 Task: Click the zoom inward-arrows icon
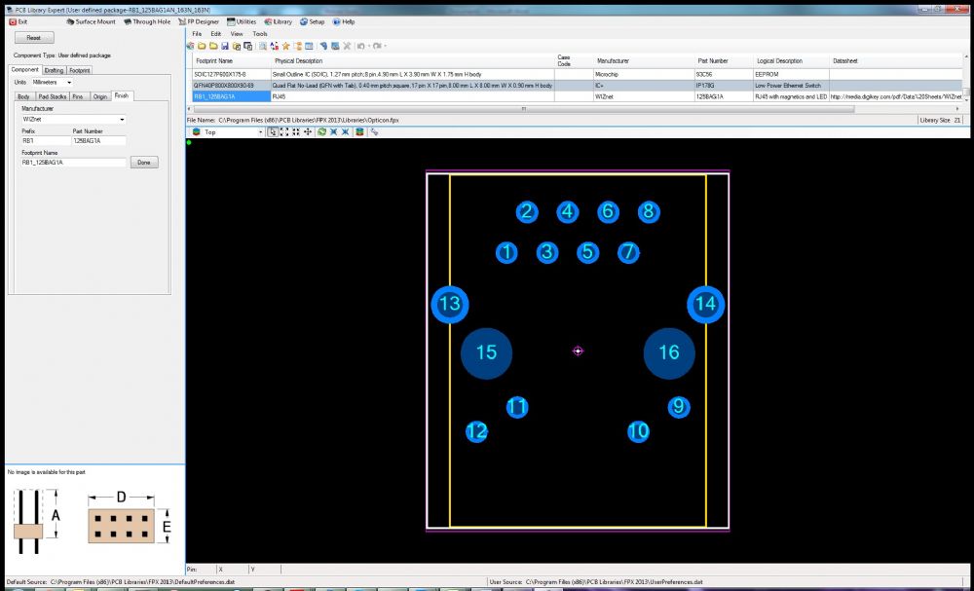[x=296, y=132]
